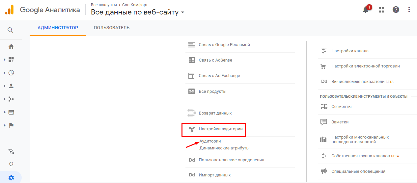The width and height of the screenshot is (417, 183).
Task: Click the Discover lightbulb icon
Action: (11, 165)
